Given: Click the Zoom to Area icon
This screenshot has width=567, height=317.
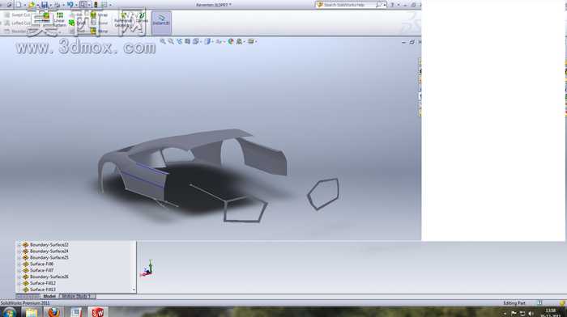Looking at the screenshot, I should [x=171, y=41].
